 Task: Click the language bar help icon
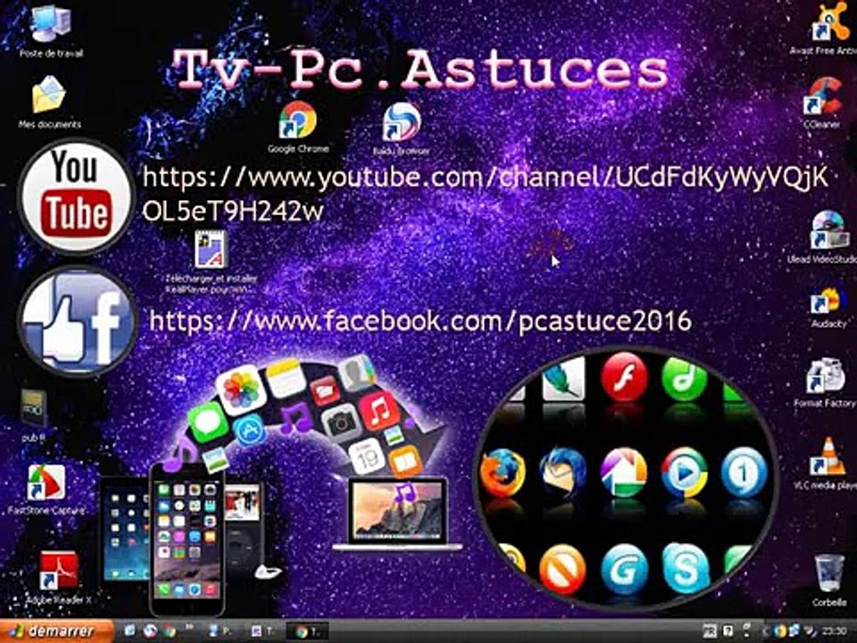(x=728, y=631)
